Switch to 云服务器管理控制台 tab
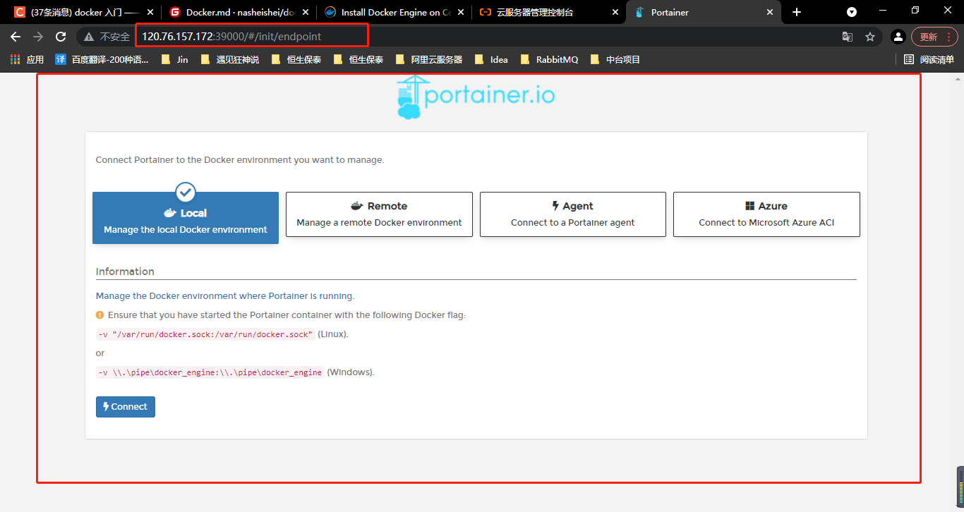This screenshot has height=512, width=964. [x=548, y=12]
